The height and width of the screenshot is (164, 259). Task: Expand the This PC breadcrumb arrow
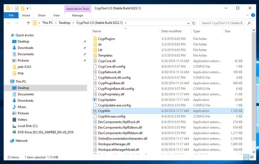pyautogui.click(x=56, y=23)
